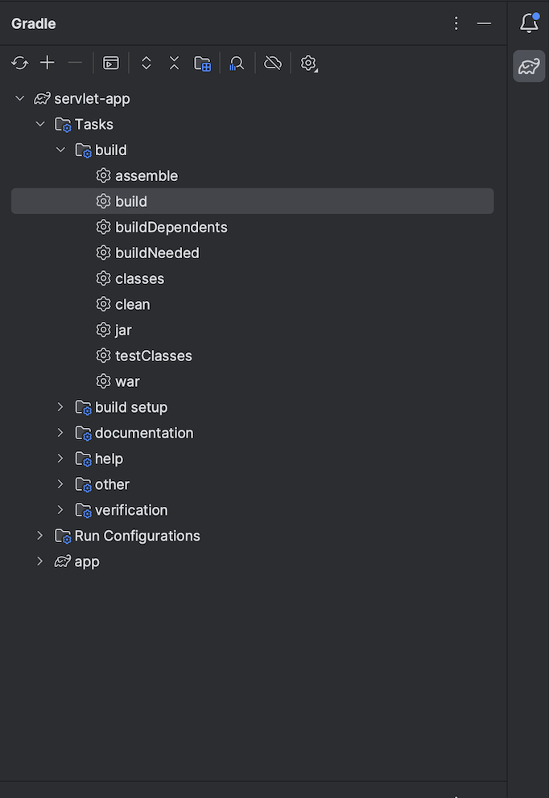Image resolution: width=549 pixels, height=798 pixels.
Task: Click gear icon beside clean task
Action: click(x=103, y=304)
